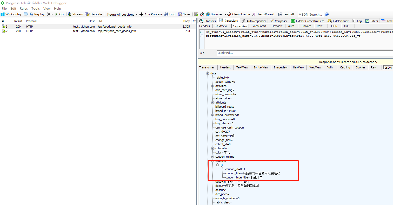Expand the activities tree node
Viewport: 393px width, 205px height.
212,86
